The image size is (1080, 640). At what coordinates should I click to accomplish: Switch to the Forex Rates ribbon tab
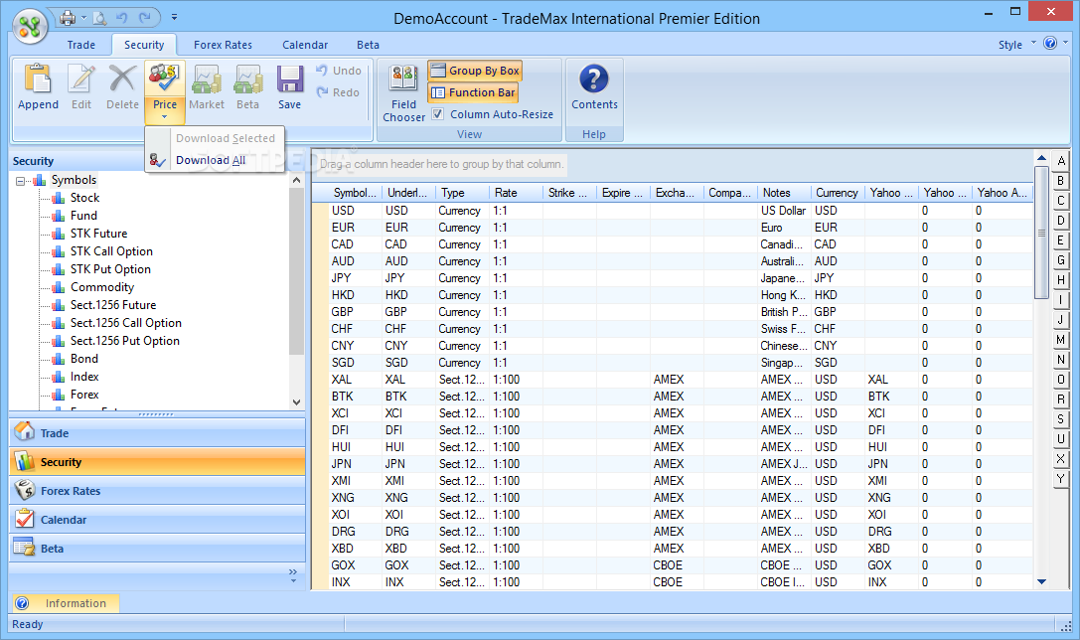(x=223, y=45)
